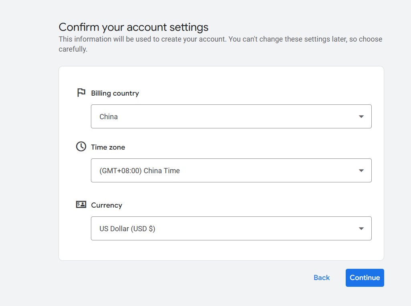This screenshot has height=306, width=411.
Task: Click the flag icon beside Billing country
Action: 81,93
